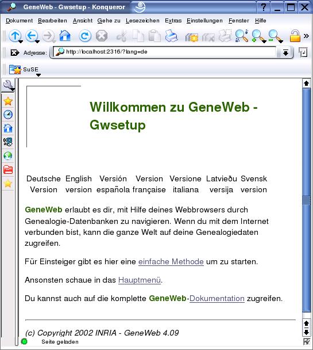Viewport: 313px width, 350px height.
Task: Click the scrollbar up arrow at top
Action: coord(307,83)
